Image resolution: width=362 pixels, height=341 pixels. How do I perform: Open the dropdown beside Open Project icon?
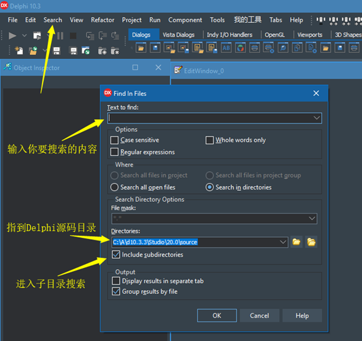click(x=45, y=50)
